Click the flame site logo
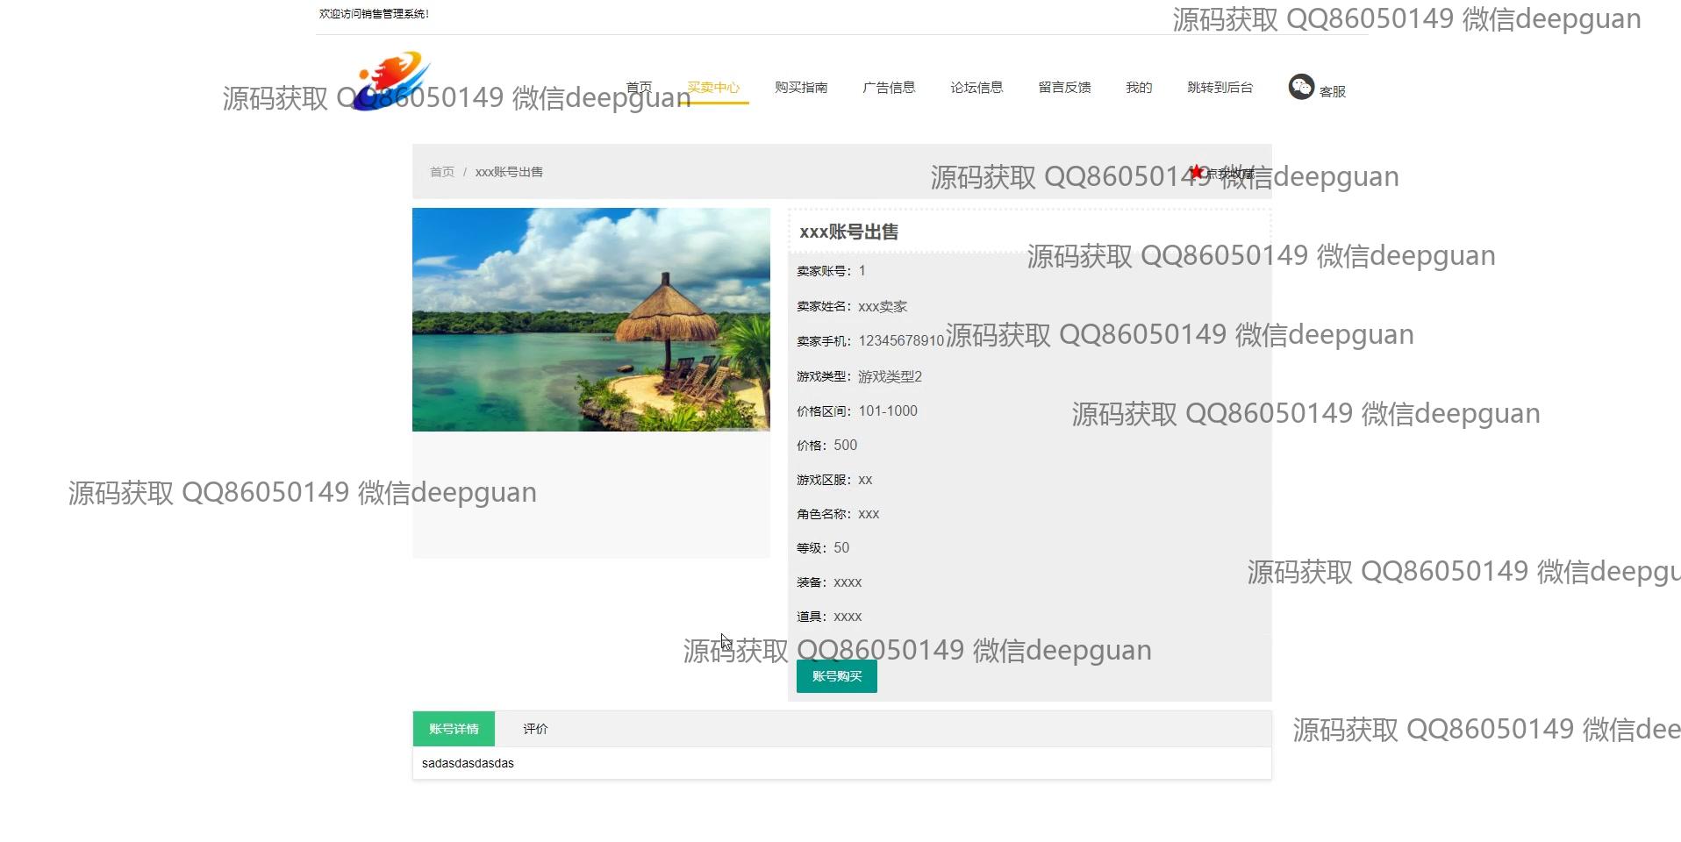The height and width of the screenshot is (842, 1681). click(x=395, y=81)
